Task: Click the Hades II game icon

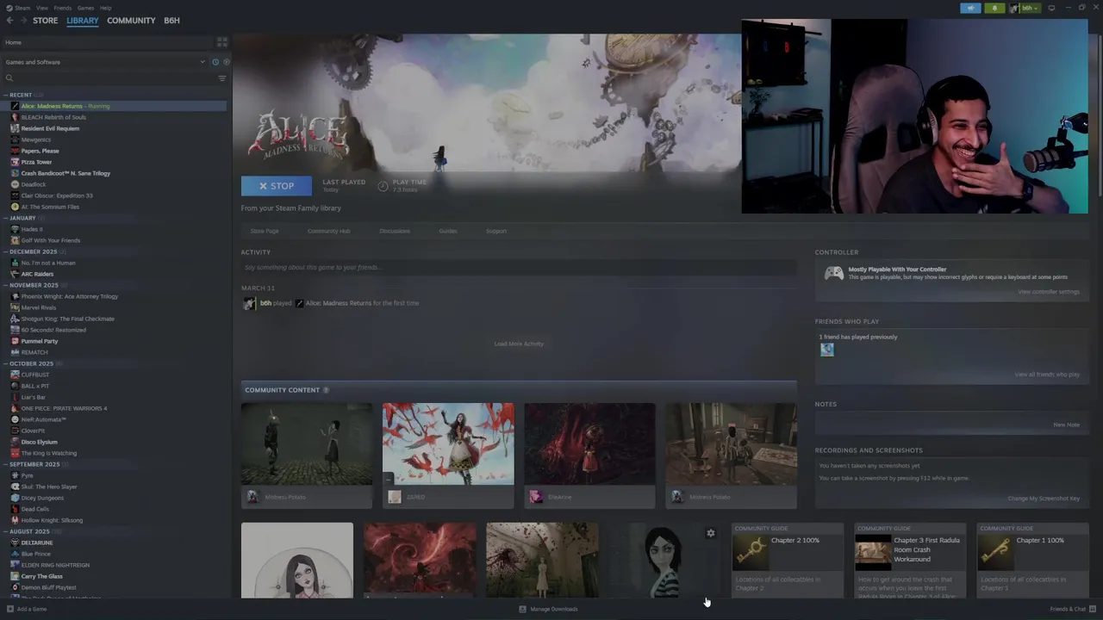Action: pyautogui.click(x=15, y=229)
